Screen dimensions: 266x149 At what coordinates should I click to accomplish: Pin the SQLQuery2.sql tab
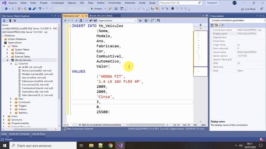[83, 16]
